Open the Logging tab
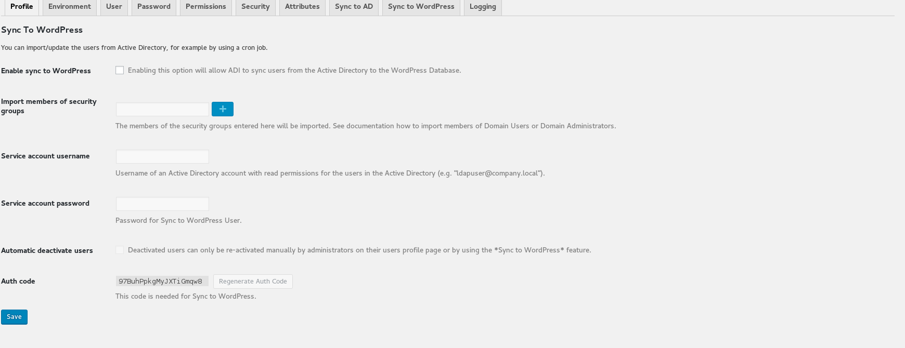 click(483, 7)
